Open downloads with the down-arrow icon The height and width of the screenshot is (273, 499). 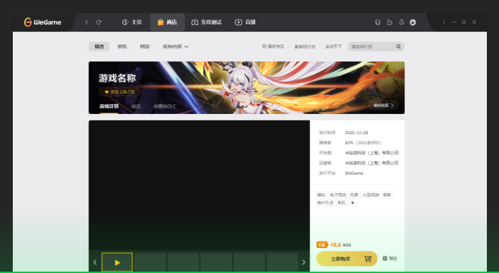[401, 22]
